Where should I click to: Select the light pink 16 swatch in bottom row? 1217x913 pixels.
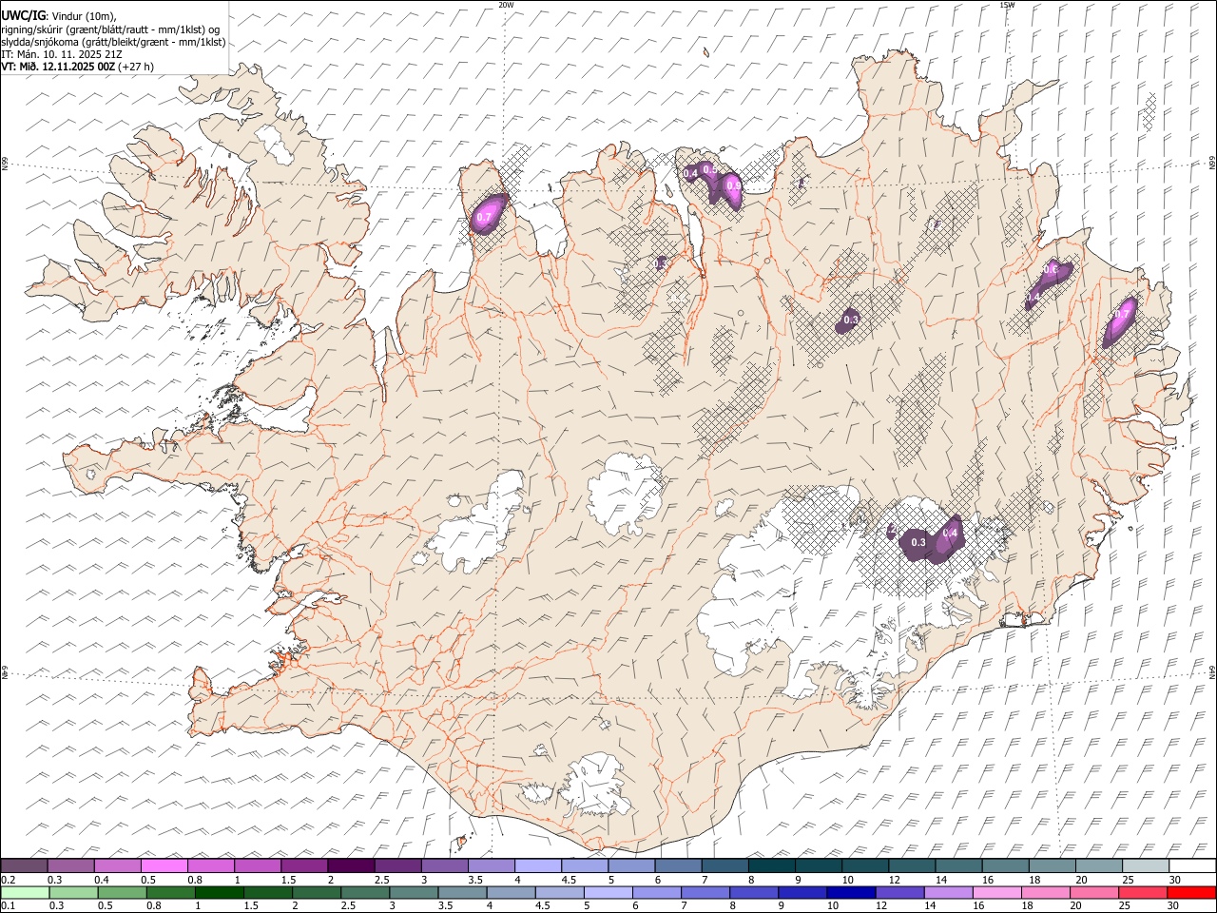(997, 892)
